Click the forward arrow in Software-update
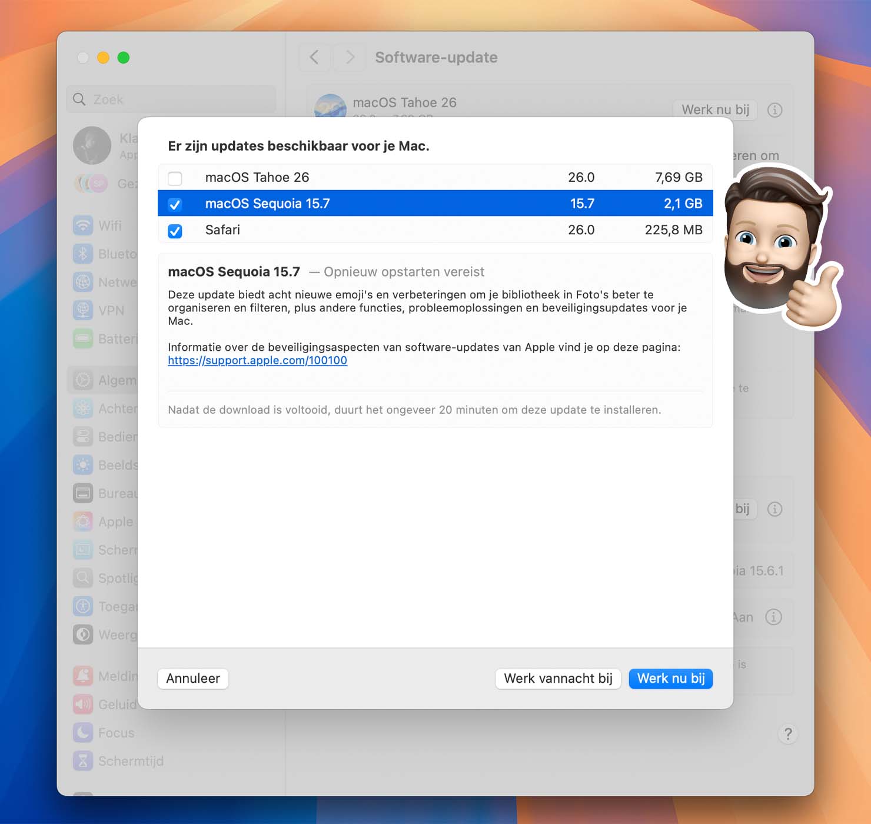This screenshot has height=824, width=871. pos(350,57)
